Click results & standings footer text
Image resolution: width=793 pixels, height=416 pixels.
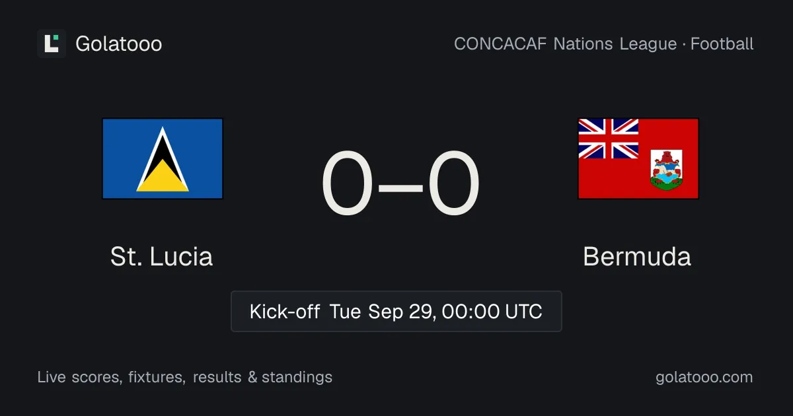[x=263, y=378]
